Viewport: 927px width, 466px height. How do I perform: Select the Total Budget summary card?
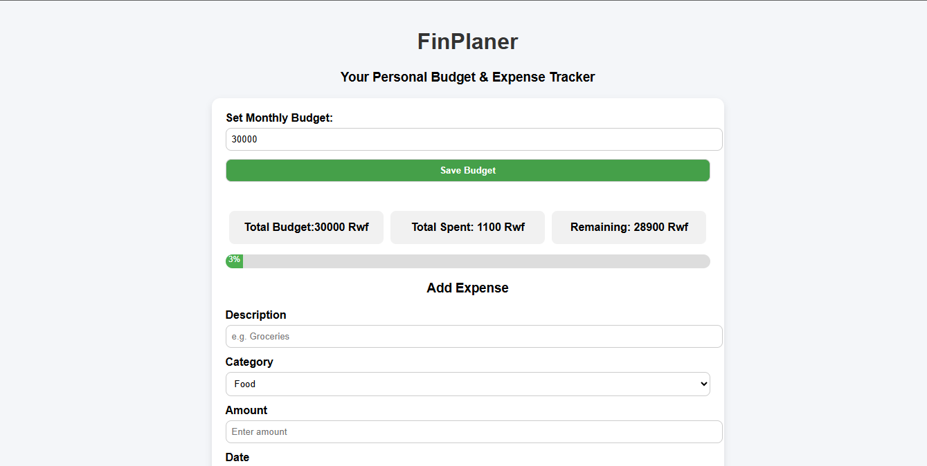point(306,227)
